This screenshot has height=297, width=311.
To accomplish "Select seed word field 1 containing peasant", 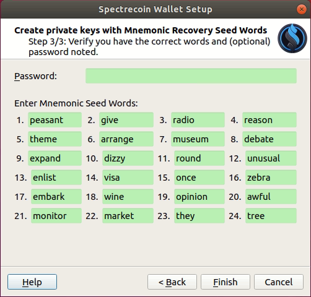I will click(x=55, y=120).
